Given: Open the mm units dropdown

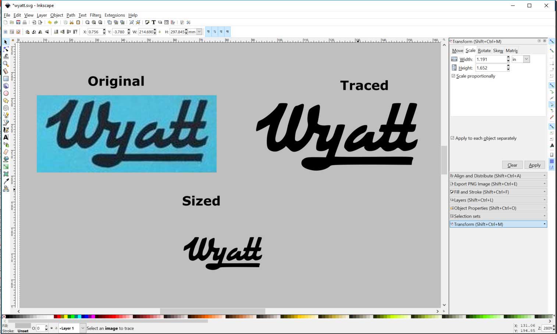Looking at the screenshot, I should pos(199,32).
